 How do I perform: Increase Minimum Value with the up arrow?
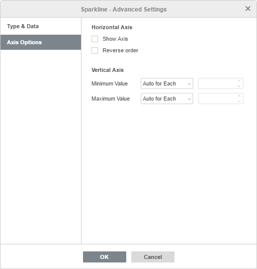pyautogui.click(x=239, y=81)
